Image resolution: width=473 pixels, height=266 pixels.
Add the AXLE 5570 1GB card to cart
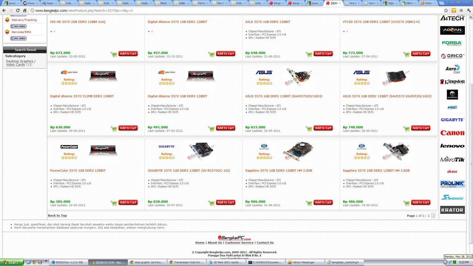tap(323, 54)
